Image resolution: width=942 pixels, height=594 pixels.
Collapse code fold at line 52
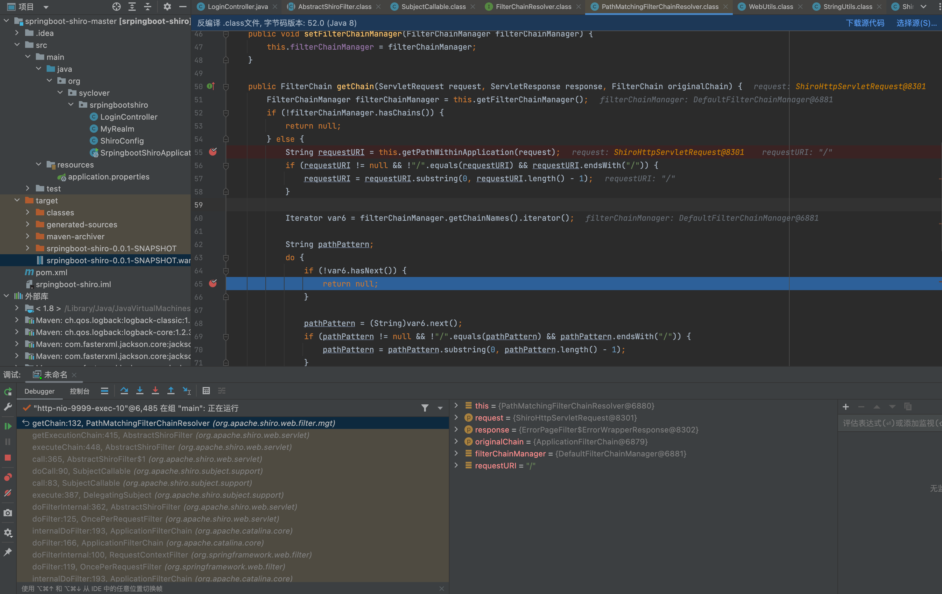coord(226,113)
